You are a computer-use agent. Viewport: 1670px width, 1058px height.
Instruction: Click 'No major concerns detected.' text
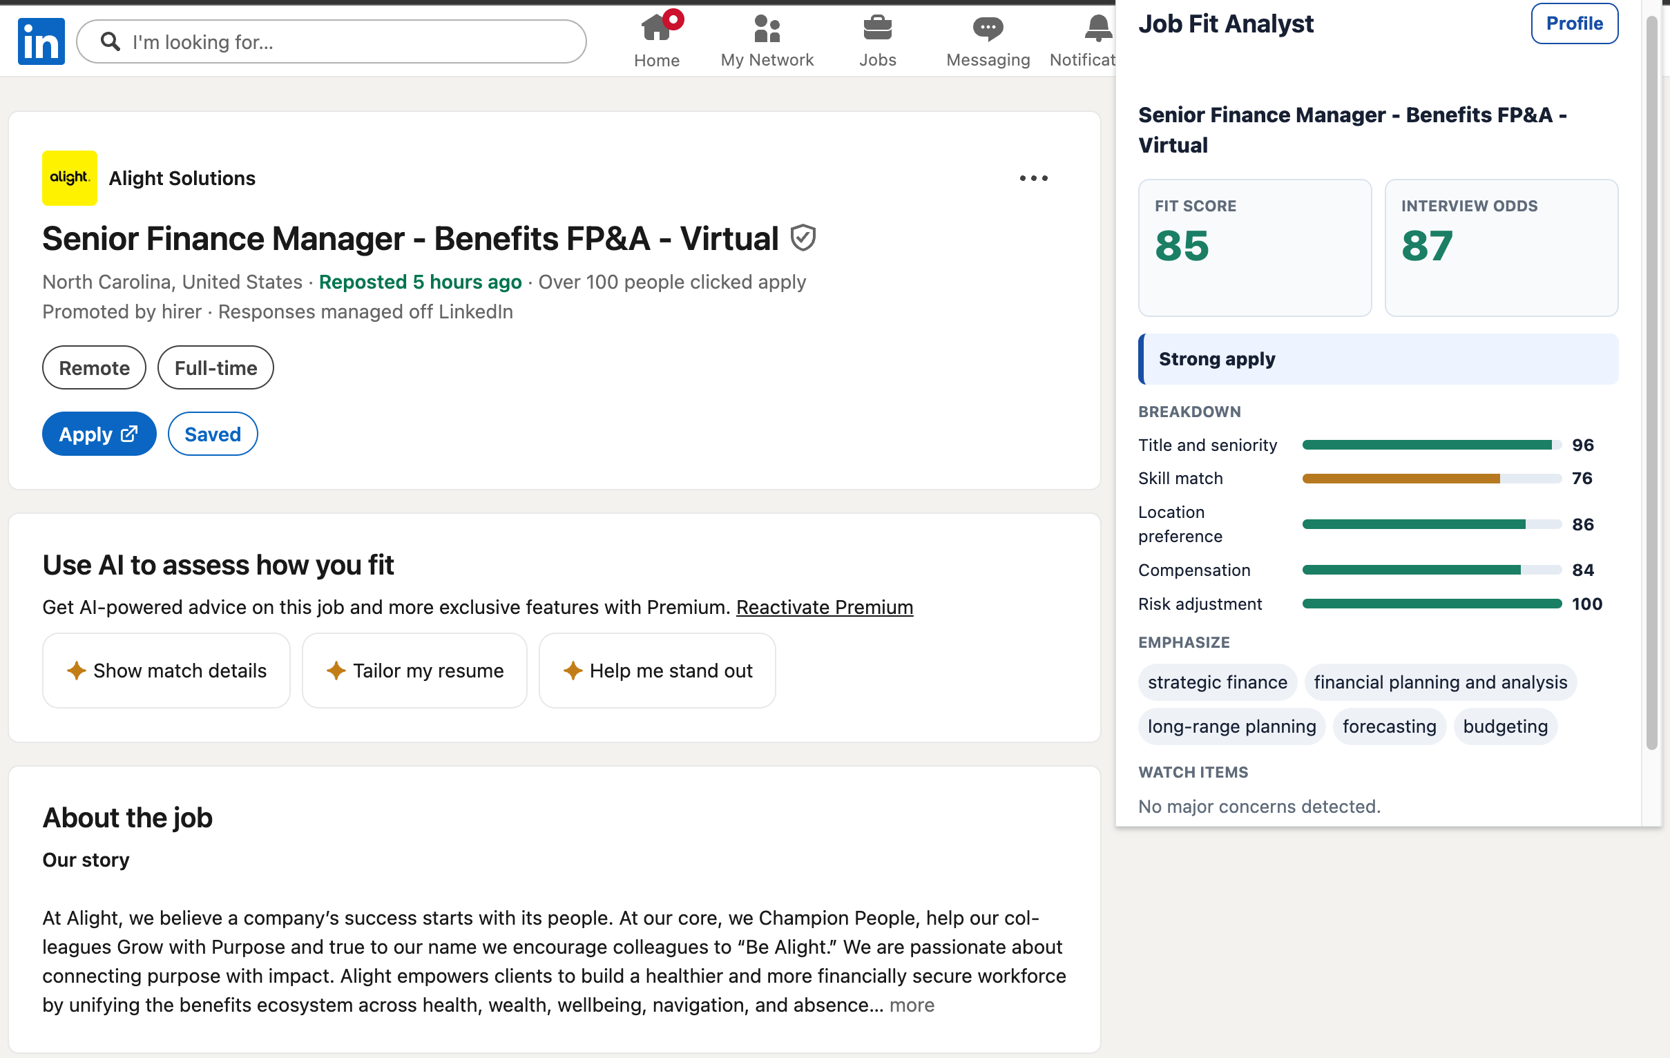coord(1259,807)
